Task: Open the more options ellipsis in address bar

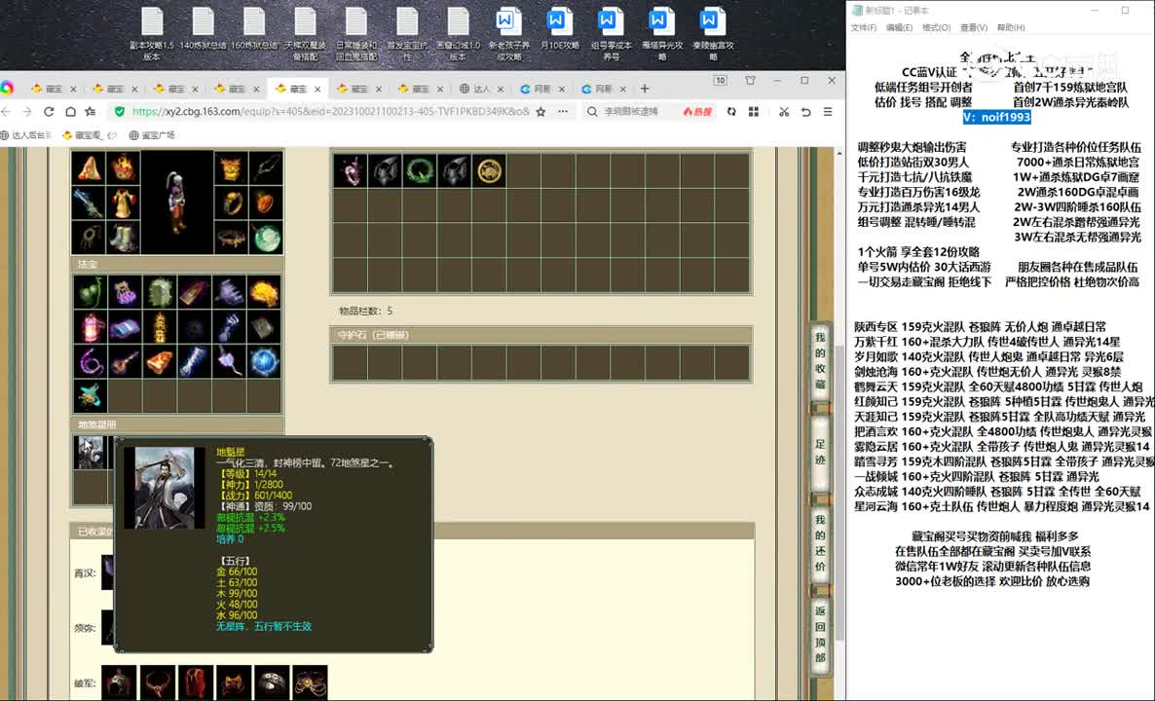Action: (563, 111)
